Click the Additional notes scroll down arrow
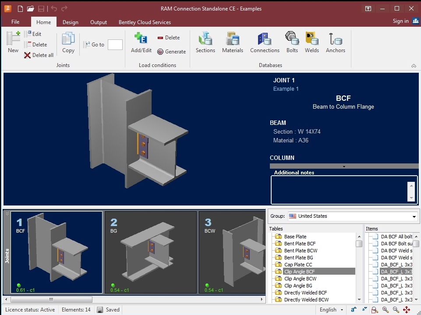 411,198
